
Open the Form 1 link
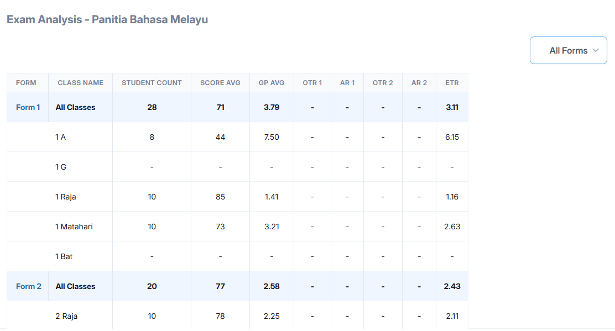click(x=28, y=107)
